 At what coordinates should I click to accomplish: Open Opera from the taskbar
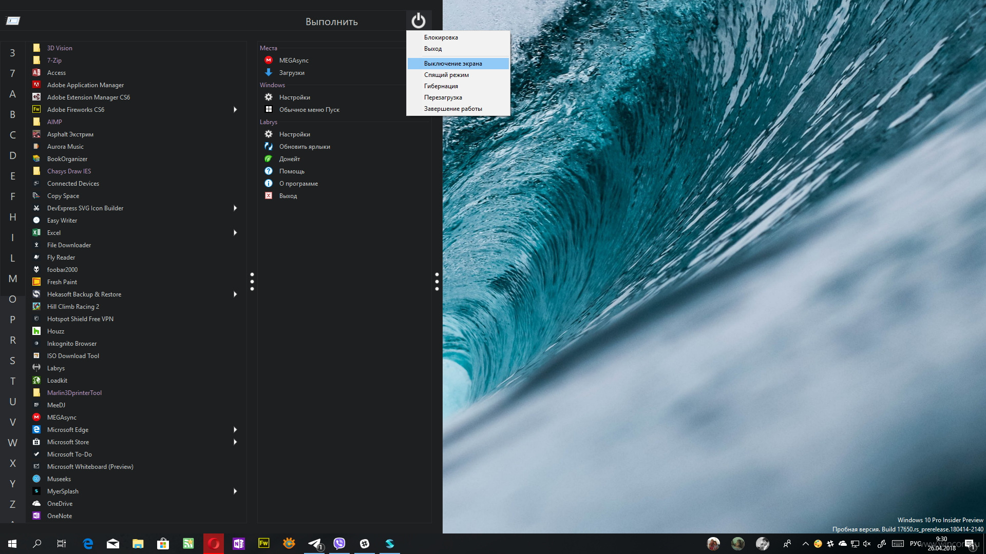pos(214,544)
